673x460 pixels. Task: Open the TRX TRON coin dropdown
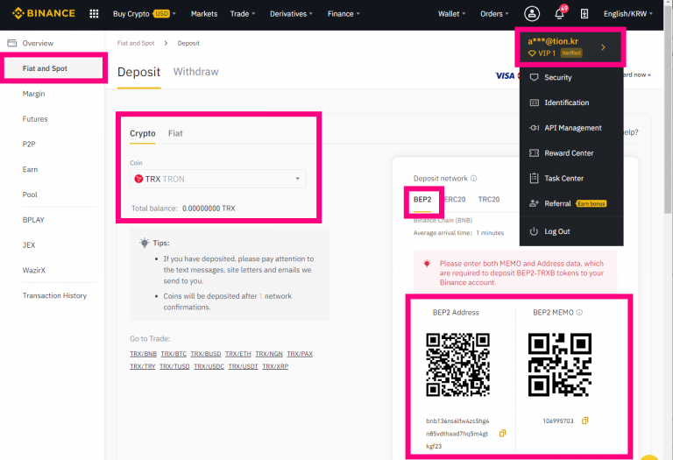[x=218, y=179]
